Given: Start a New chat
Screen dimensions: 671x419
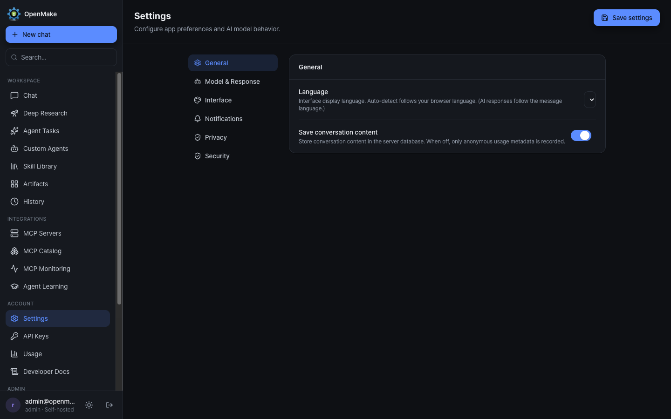Looking at the screenshot, I should click(x=61, y=34).
